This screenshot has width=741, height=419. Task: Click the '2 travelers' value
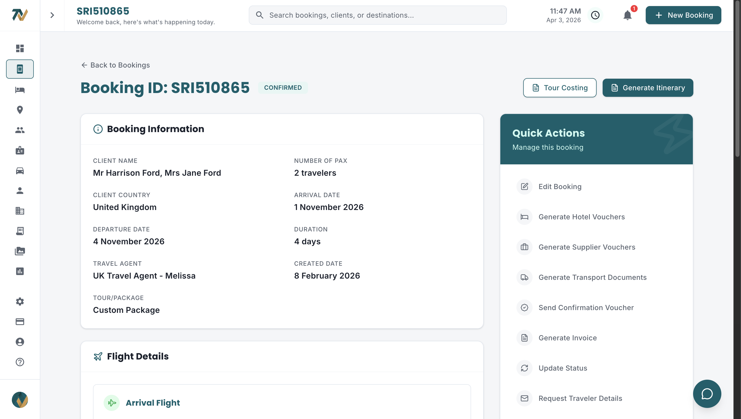[315, 173]
